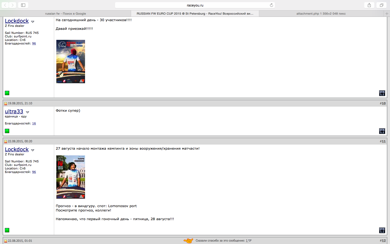Open the poster thumbnail in the '30 участников' post
The height and width of the screenshot is (244, 390).
pyautogui.click(x=71, y=62)
